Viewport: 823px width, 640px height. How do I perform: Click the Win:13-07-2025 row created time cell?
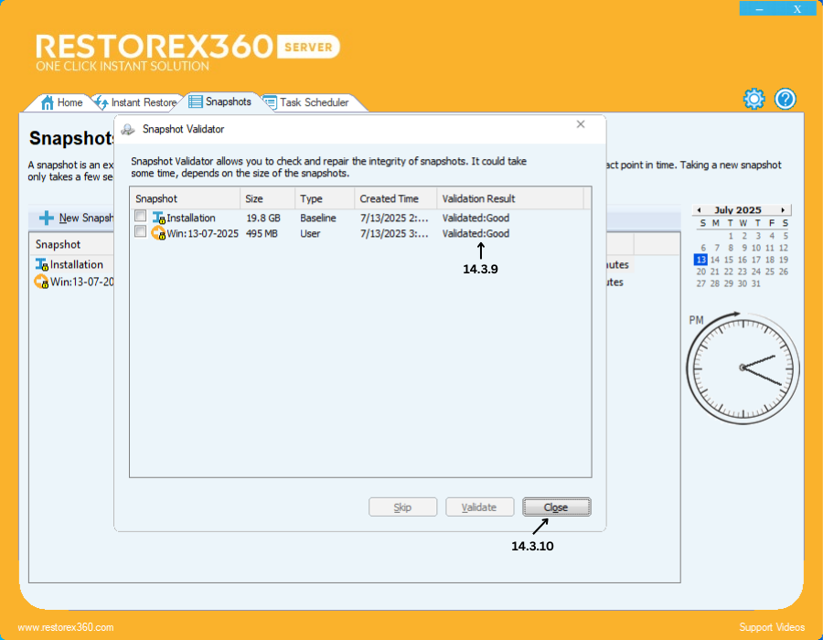(x=394, y=233)
